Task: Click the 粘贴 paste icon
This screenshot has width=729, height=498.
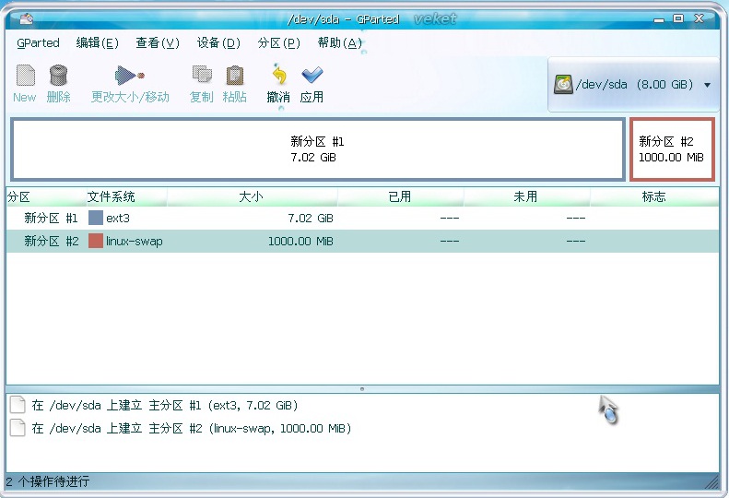Action: [x=235, y=76]
